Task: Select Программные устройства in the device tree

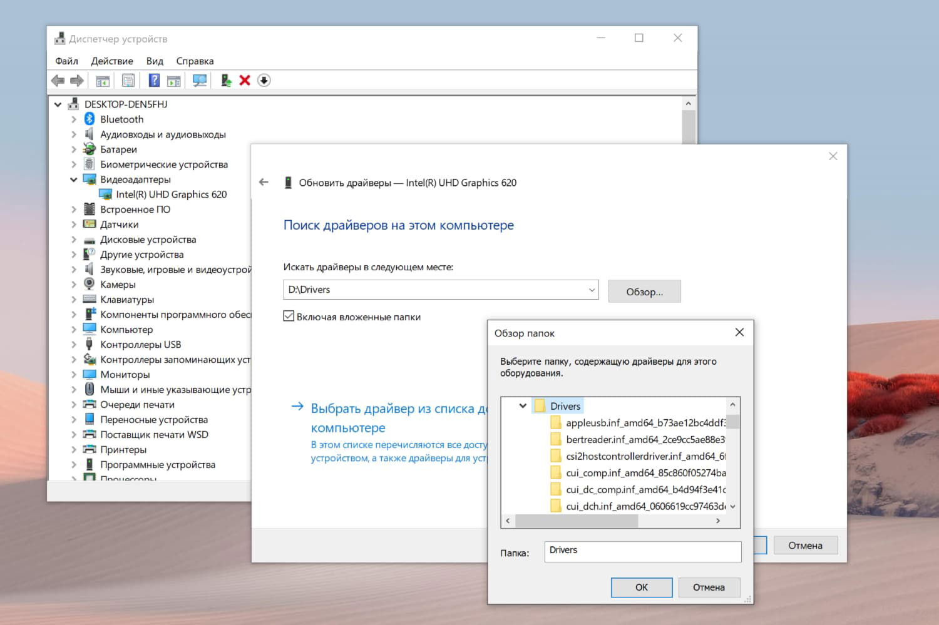Action: pos(158,464)
